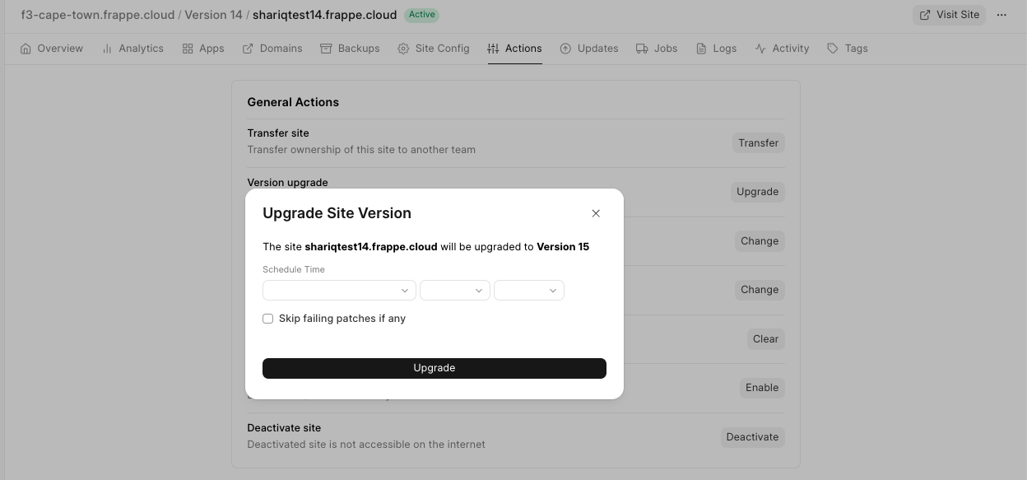The width and height of the screenshot is (1027, 480).
Task: Click the Site Config gear icon
Action: pyautogui.click(x=403, y=49)
